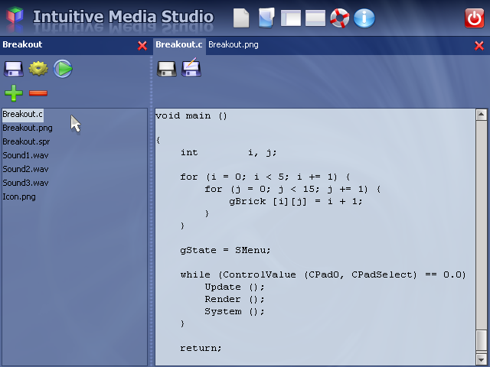The image size is (490, 367).
Task: Click the editor vertical scrollbar thumb
Action: click(x=481, y=340)
